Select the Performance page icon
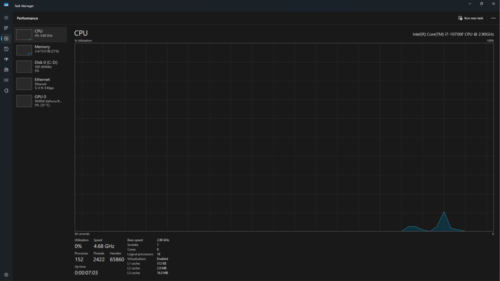The height and width of the screenshot is (281, 500). [x=6, y=38]
